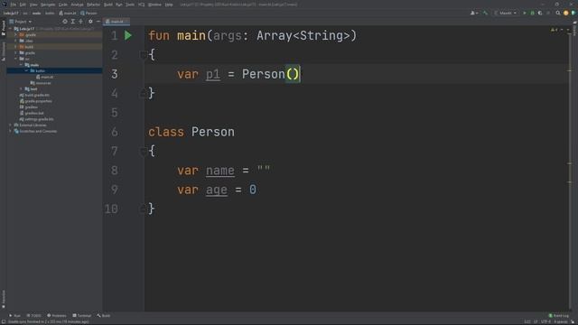Open the Build menu
Image resolution: width=578 pixels, height=325 pixels.
108,5
